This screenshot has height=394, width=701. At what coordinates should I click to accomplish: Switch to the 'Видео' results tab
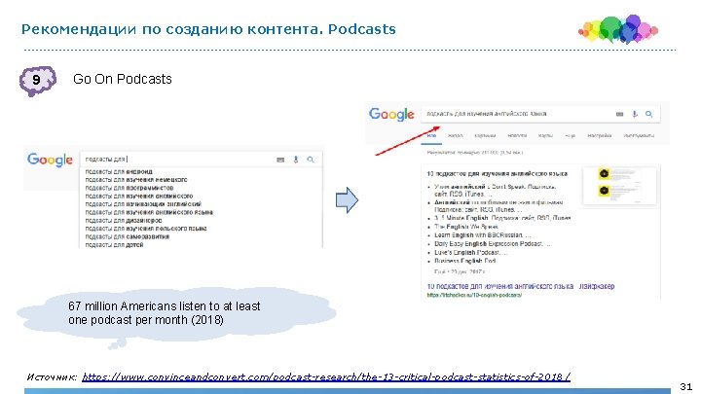point(455,135)
